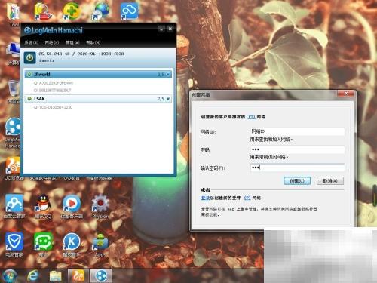Select the If world network row
This screenshot has width=377, height=283.
coord(98,75)
